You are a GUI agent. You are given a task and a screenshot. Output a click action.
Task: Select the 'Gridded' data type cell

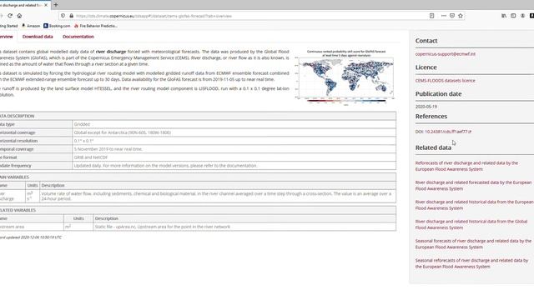[x=234, y=124]
